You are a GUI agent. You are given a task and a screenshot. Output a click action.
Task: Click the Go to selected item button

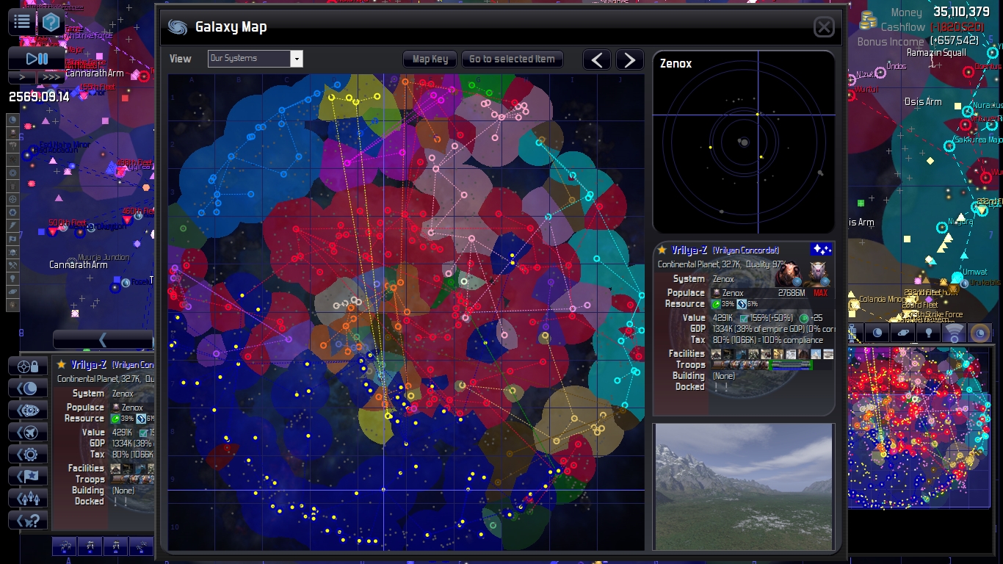512,59
